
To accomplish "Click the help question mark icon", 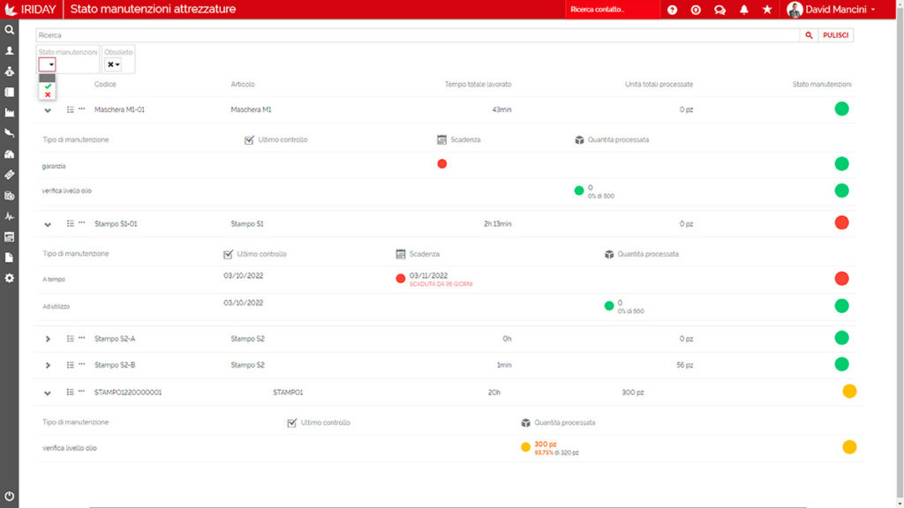I will [673, 10].
